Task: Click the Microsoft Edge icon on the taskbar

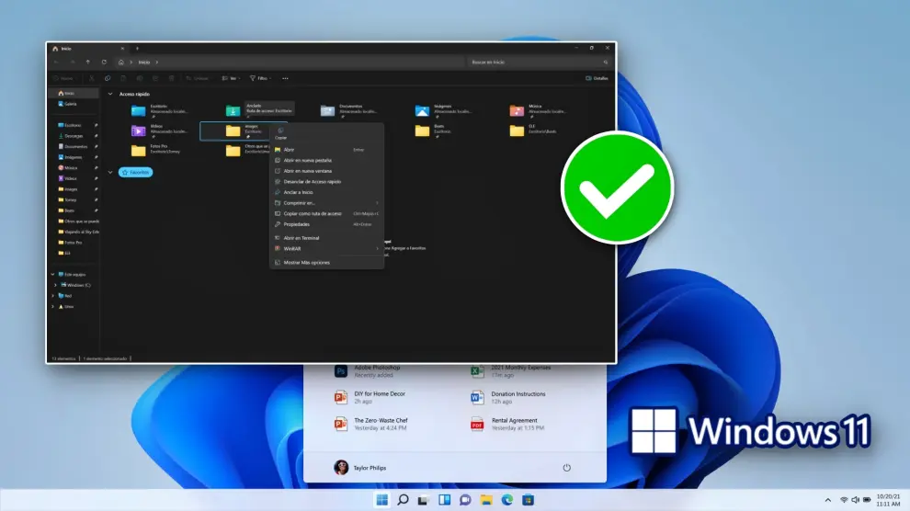Action: [507, 500]
